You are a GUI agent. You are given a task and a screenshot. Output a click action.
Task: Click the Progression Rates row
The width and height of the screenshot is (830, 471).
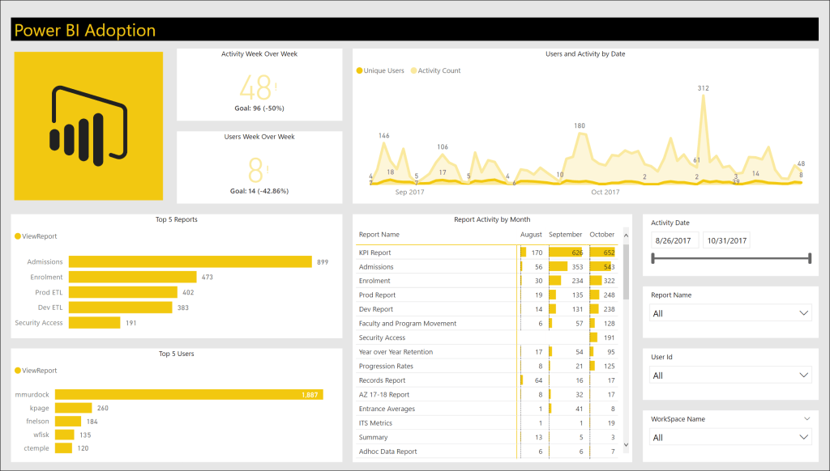pos(487,367)
